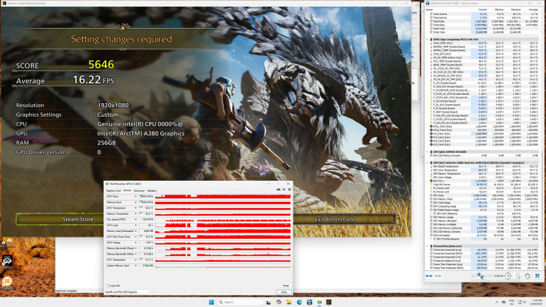Viewport: 546px width, 307px height.
Task: Click the GPU-Z refresh icon
Action: (x=284, y=190)
